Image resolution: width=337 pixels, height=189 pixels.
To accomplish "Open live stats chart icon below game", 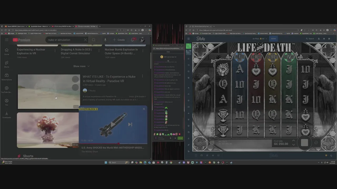I will click(x=207, y=155).
